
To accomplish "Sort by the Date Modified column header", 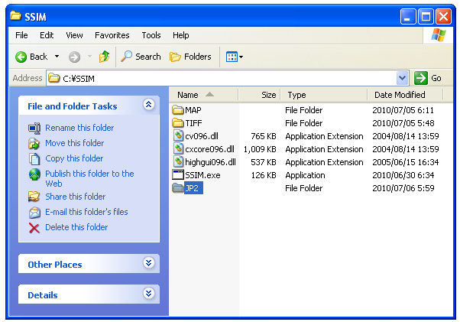I will (x=405, y=95).
